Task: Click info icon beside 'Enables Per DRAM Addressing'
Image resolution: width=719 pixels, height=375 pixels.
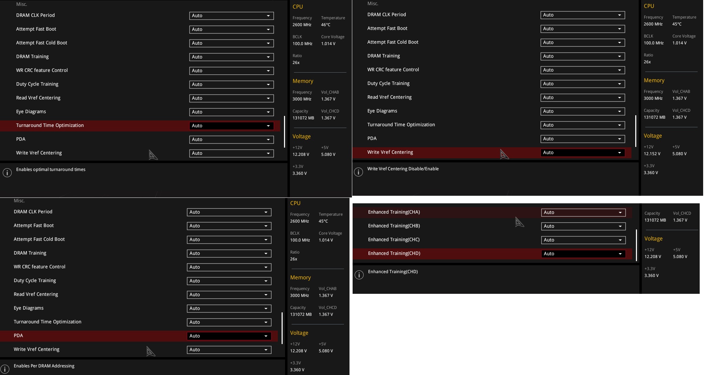Action: coord(5,369)
